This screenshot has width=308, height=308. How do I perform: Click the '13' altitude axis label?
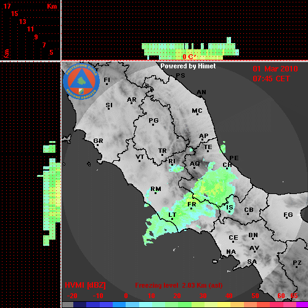point(23,22)
